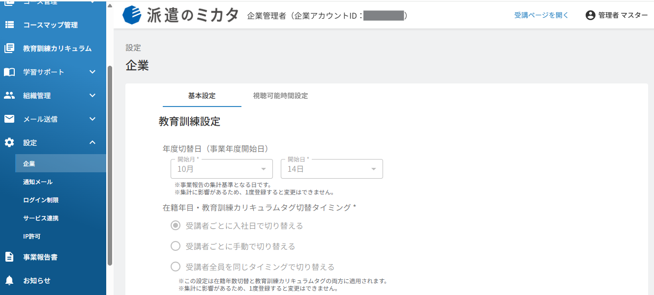The width and height of the screenshot is (654, 295).
Task: Select 受講者ごとに入社日で切り替える radio option
Action: (175, 226)
